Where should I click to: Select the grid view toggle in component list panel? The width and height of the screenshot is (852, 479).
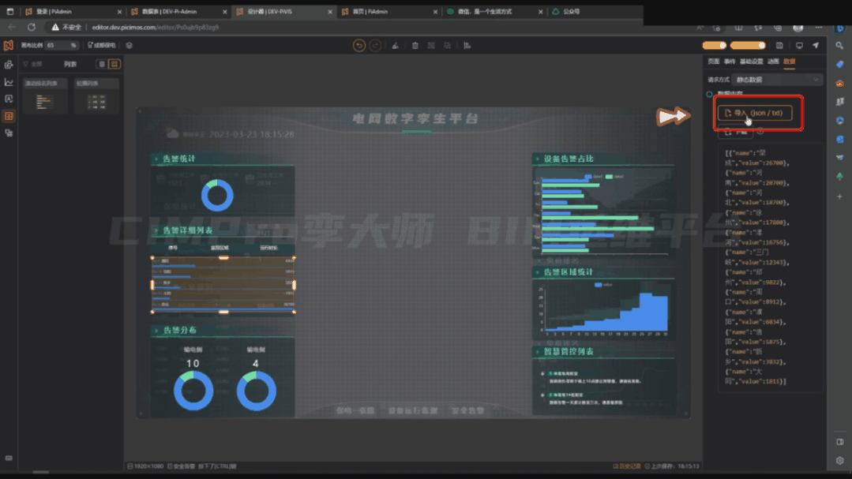[114, 64]
